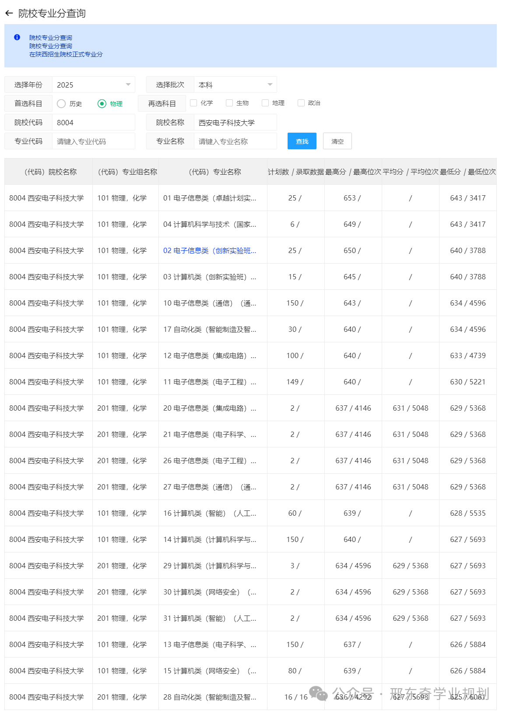506x714 pixels.
Task: Click the 专业代码 input field
Action: [93, 141]
